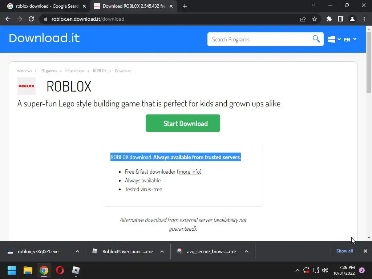This screenshot has width=372, height=279.
Task: Close the Download ROBLOX tab
Action: tap(171, 6)
